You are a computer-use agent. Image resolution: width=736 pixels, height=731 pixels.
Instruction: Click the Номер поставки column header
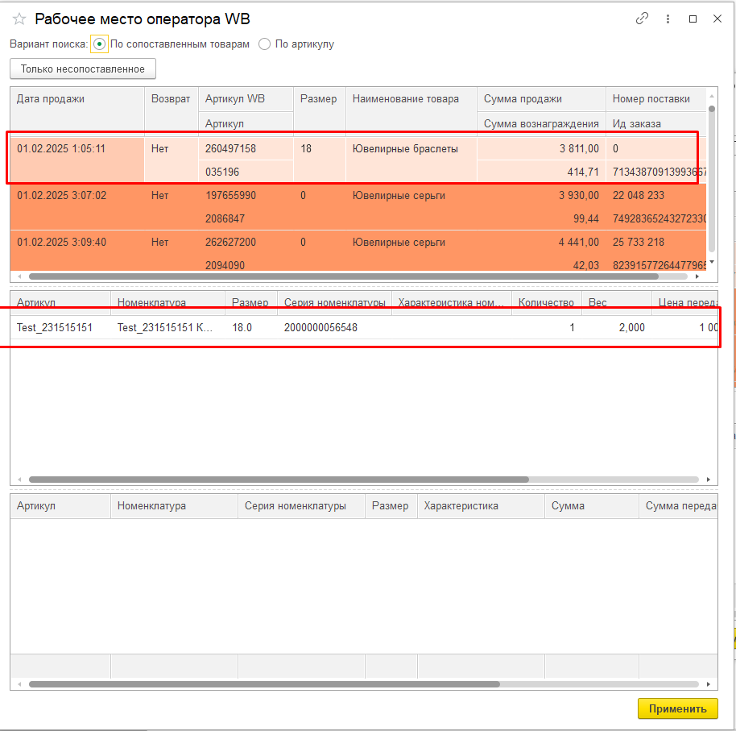[x=655, y=99]
